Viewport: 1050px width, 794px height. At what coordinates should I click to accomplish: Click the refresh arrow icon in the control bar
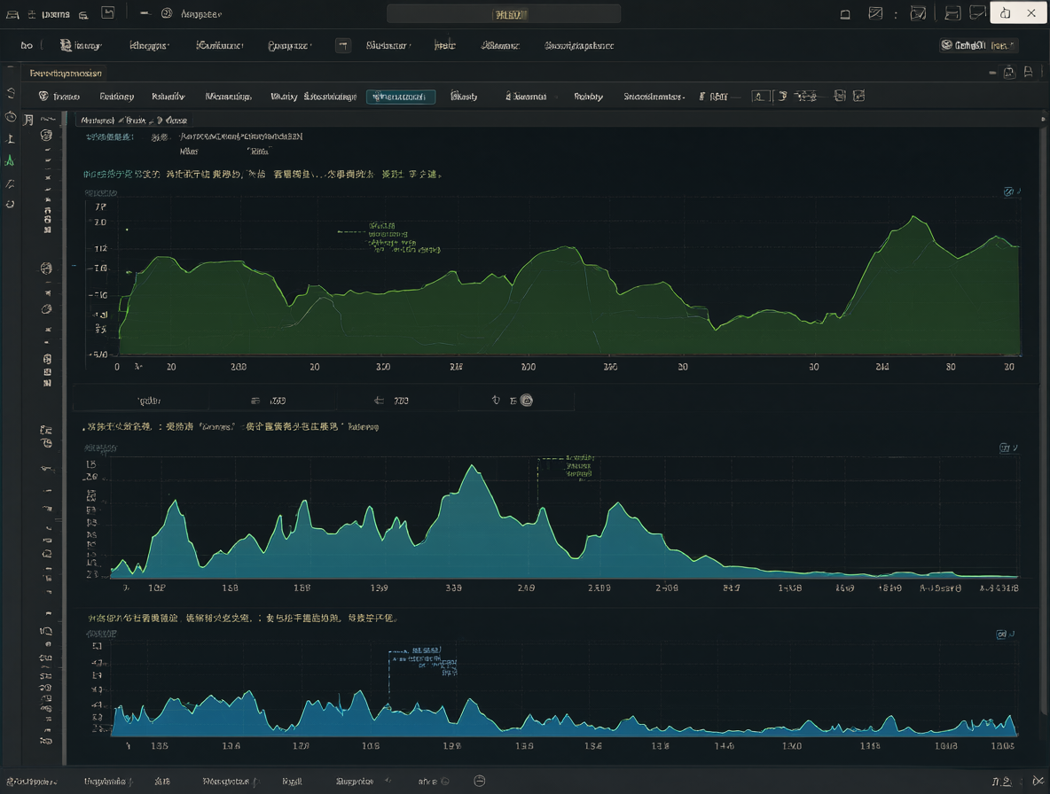(x=496, y=400)
